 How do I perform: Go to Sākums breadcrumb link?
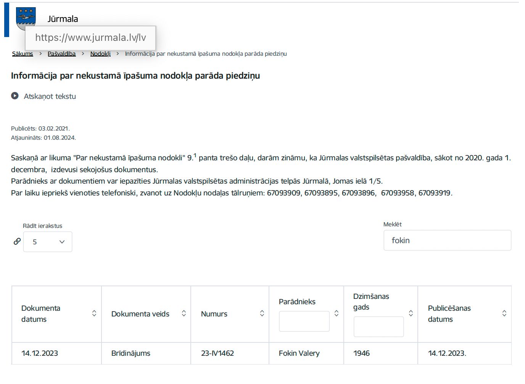pos(23,54)
